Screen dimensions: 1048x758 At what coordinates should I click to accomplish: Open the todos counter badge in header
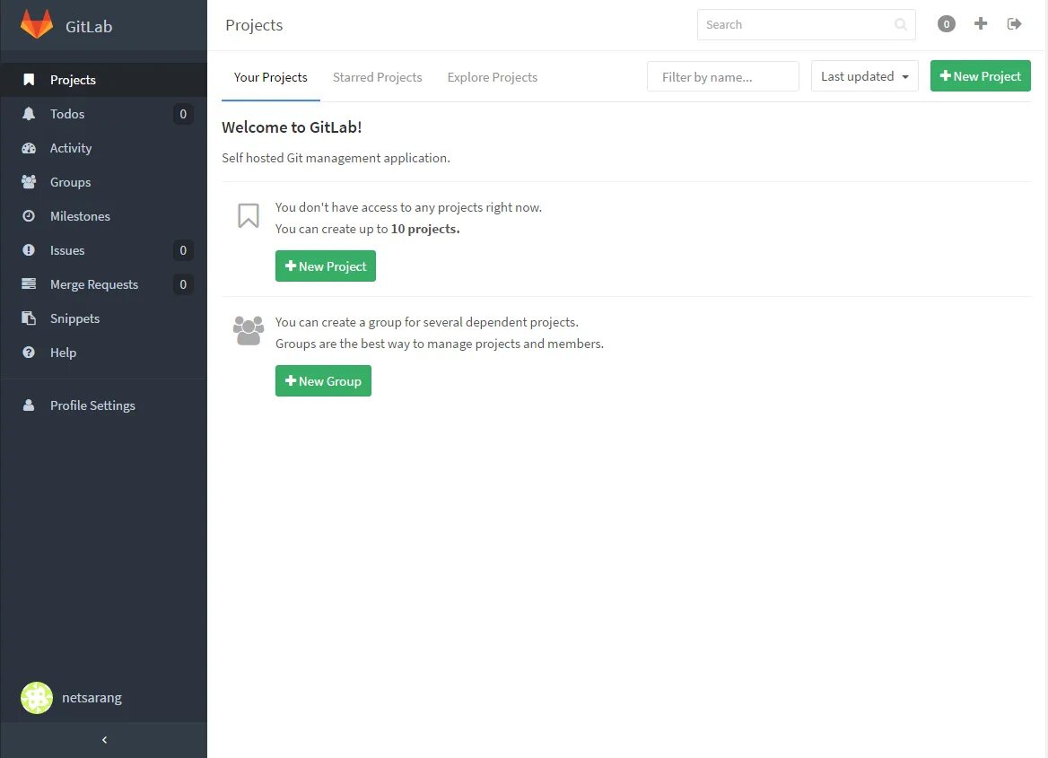[x=947, y=24]
